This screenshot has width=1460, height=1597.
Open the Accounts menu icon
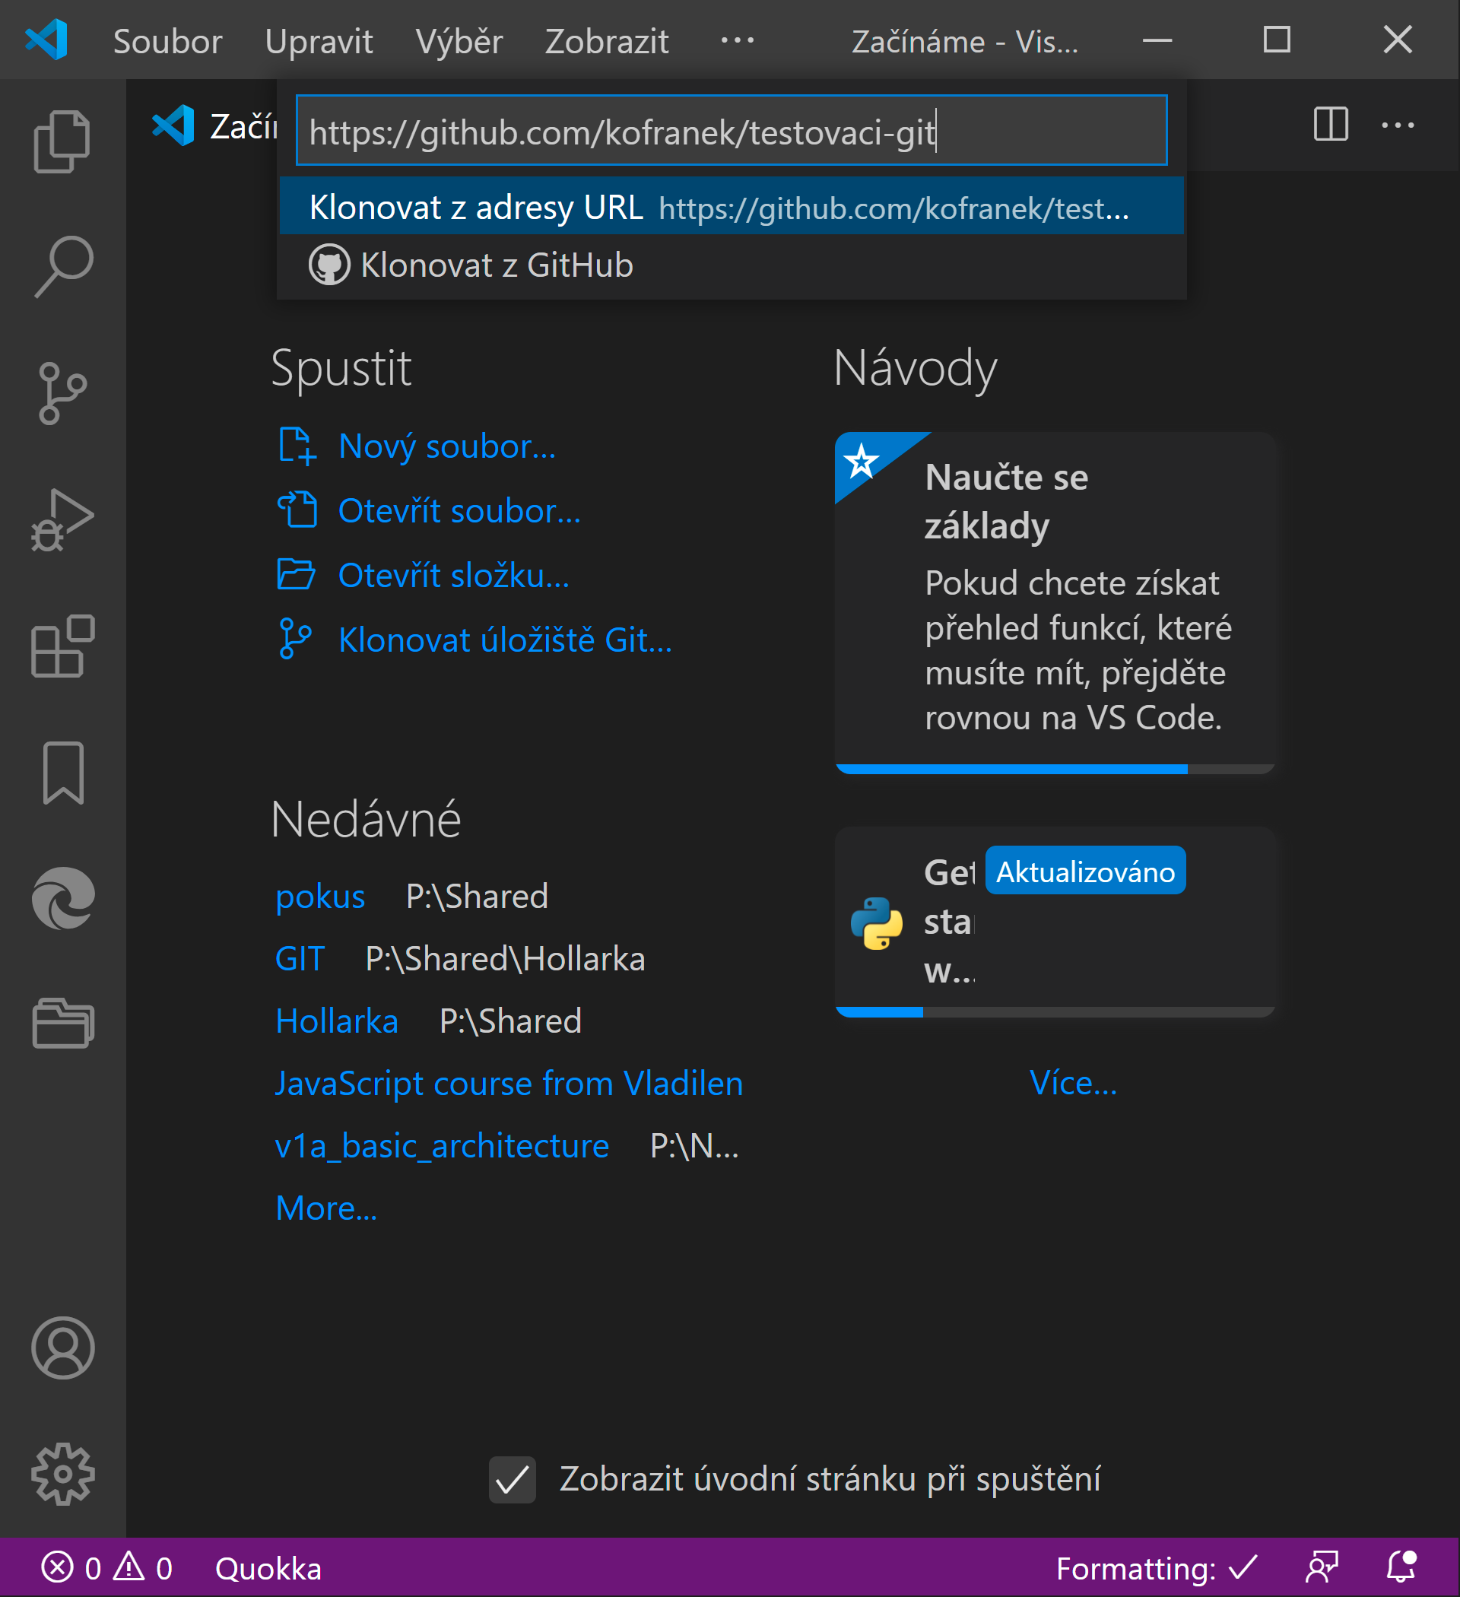tap(62, 1348)
